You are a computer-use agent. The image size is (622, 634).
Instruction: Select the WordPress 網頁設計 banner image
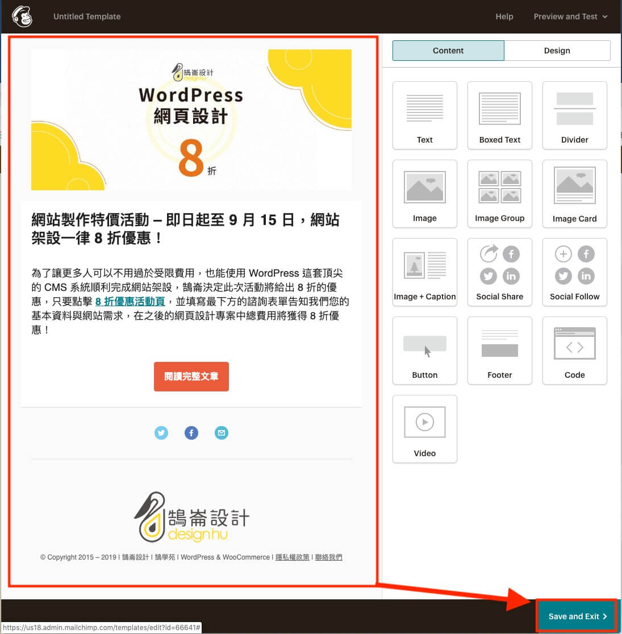coord(191,120)
